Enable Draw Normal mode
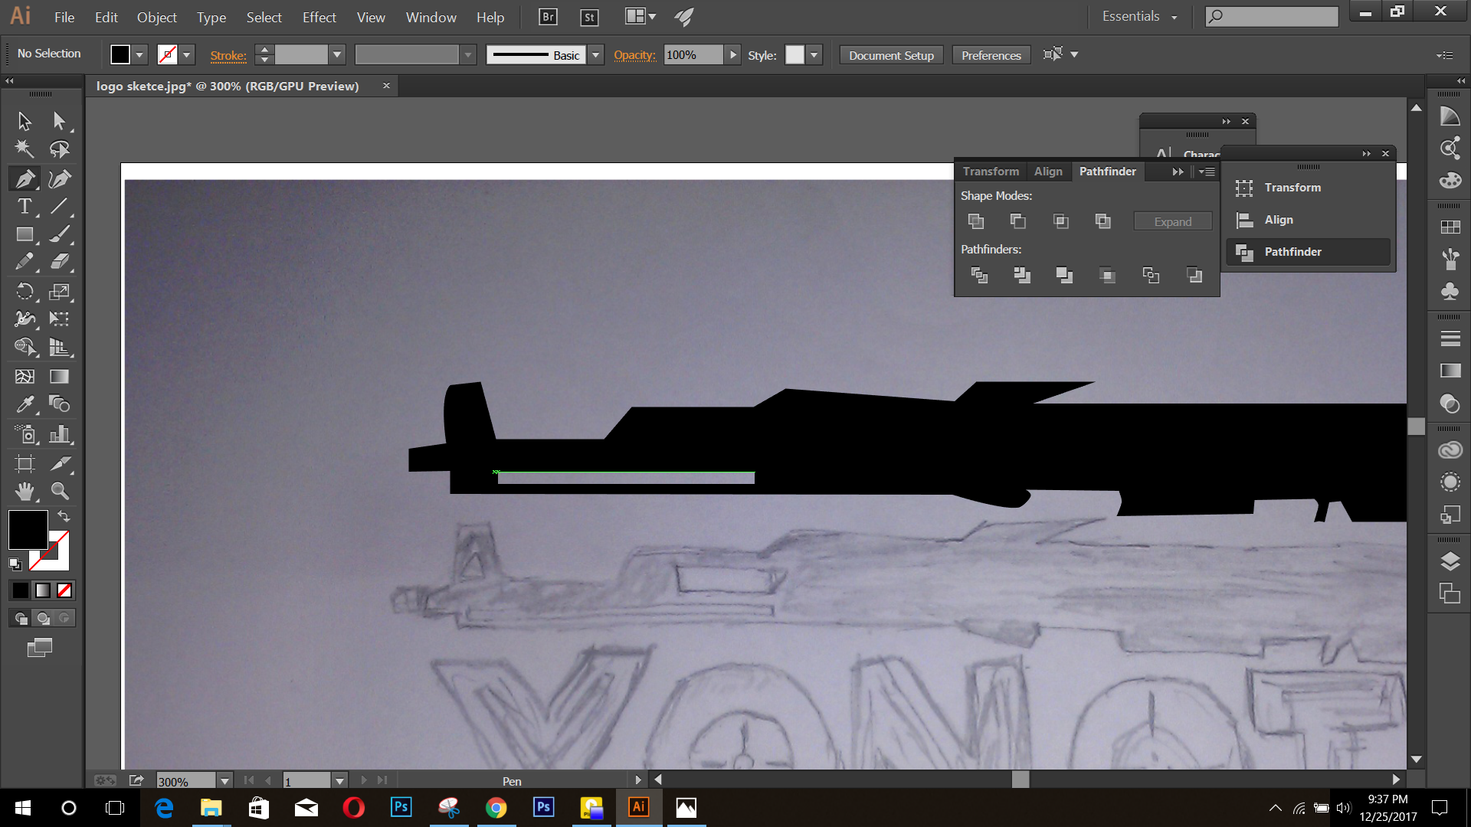This screenshot has width=1471, height=827. pyautogui.click(x=21, y=618)
